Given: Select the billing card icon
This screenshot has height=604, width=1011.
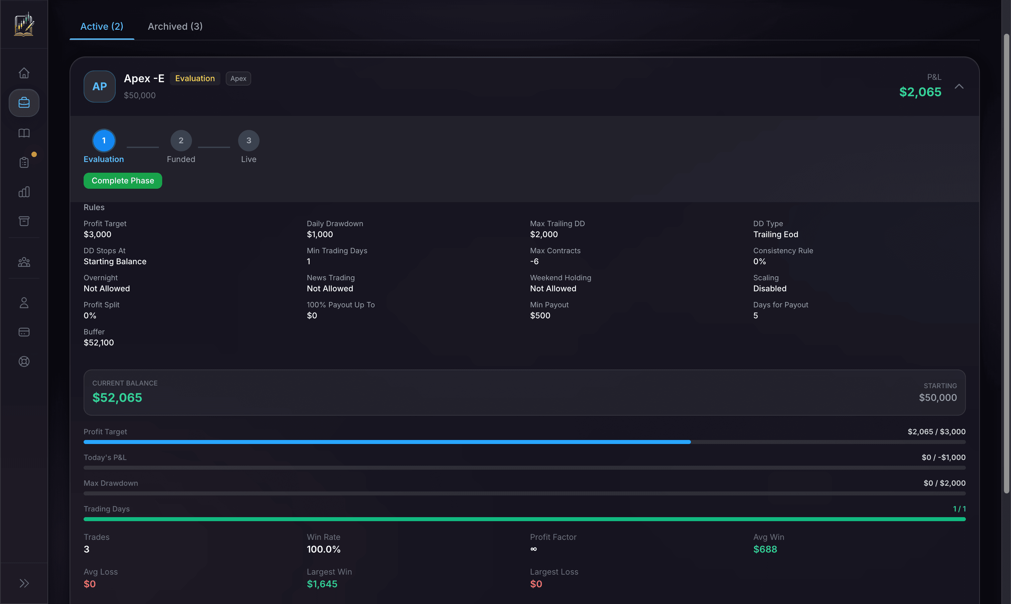Looking at the screenshot, I should (24, 332).
